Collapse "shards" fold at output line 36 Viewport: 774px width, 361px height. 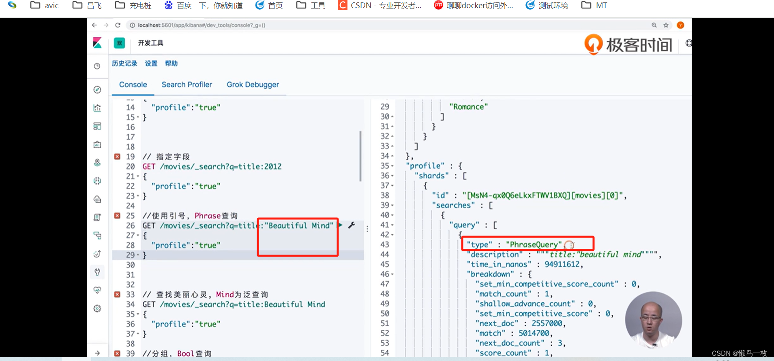click(x=392, y=176)
